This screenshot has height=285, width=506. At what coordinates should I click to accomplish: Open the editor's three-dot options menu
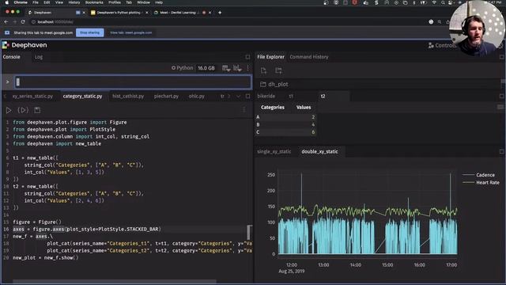244,111
